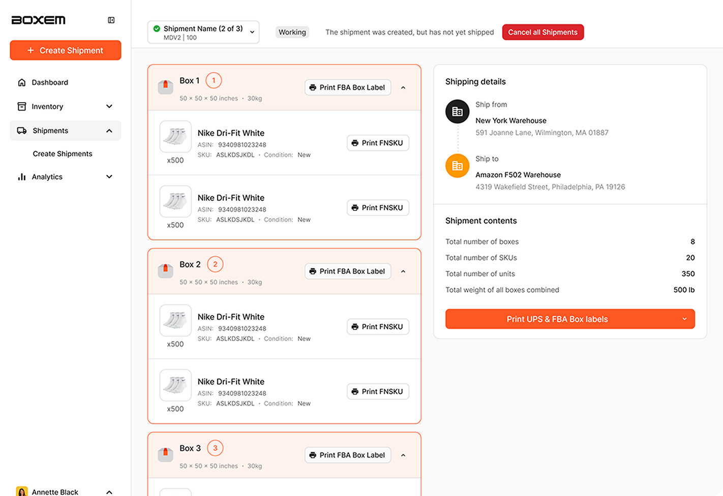The image size is (723, 496).
Task: Collapse Box 3 with its chevron
Action: point(403,455)
